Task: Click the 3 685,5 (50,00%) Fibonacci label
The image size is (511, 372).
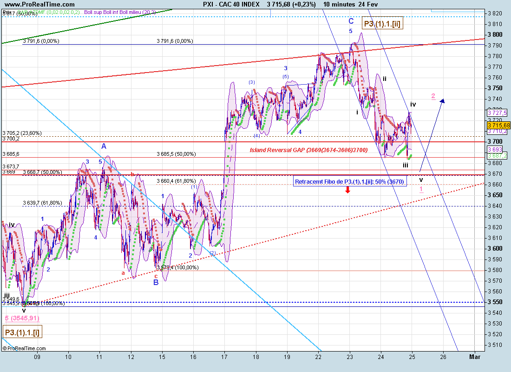Action: tap(177, 154)
